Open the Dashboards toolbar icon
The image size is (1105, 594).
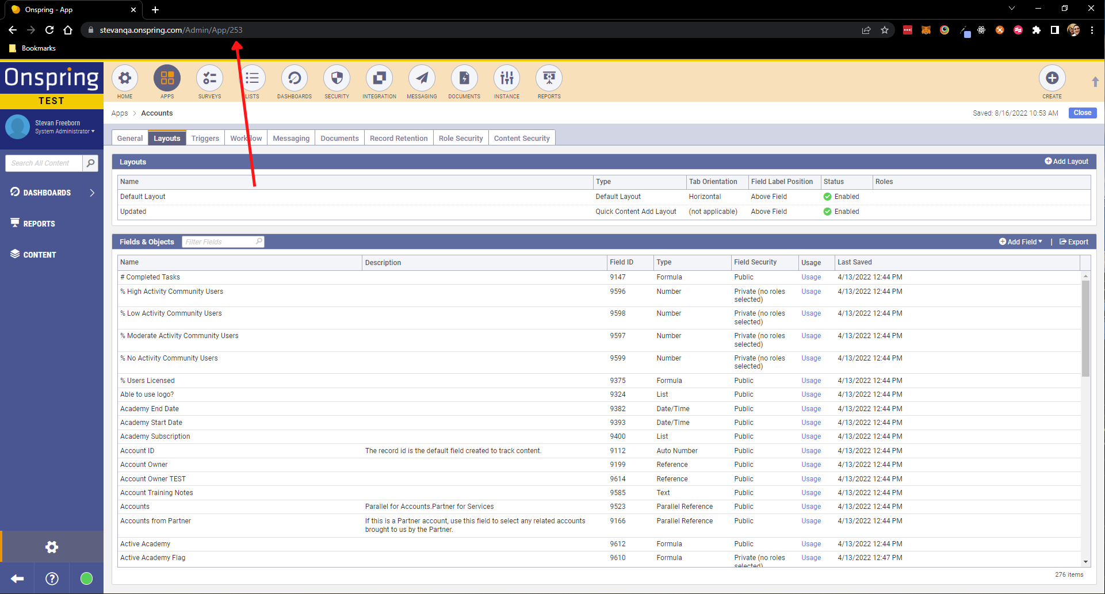tap(295, 78)
